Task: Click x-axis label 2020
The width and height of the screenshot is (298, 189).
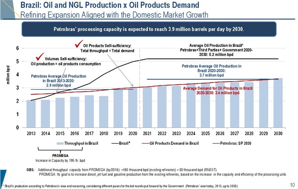Action: (x=133, y=134)
